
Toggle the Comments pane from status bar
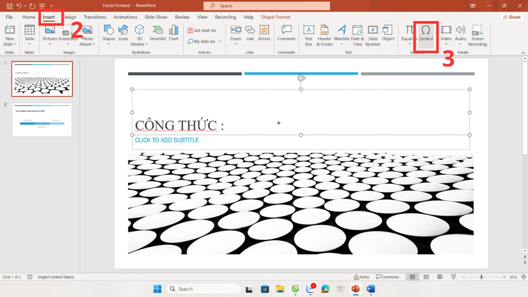pyautogui.click(x=388, y=277)
